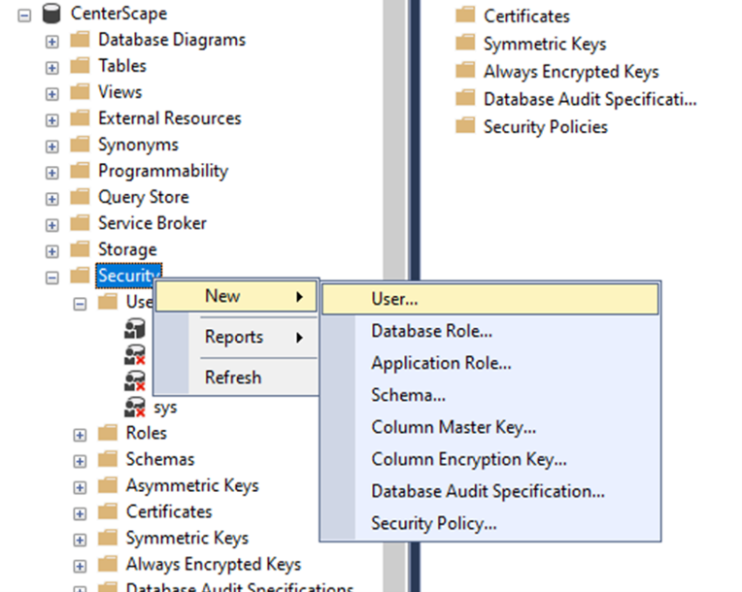The width and height of the screenshot is (742, 592).
Task: Click the Certificates folder icon in right pane
Action: point(465,16)
